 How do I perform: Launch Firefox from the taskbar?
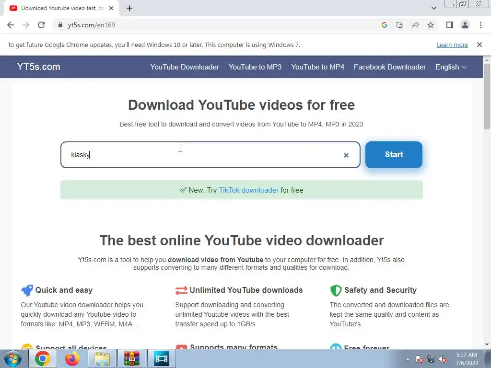[x=72, y=358]
